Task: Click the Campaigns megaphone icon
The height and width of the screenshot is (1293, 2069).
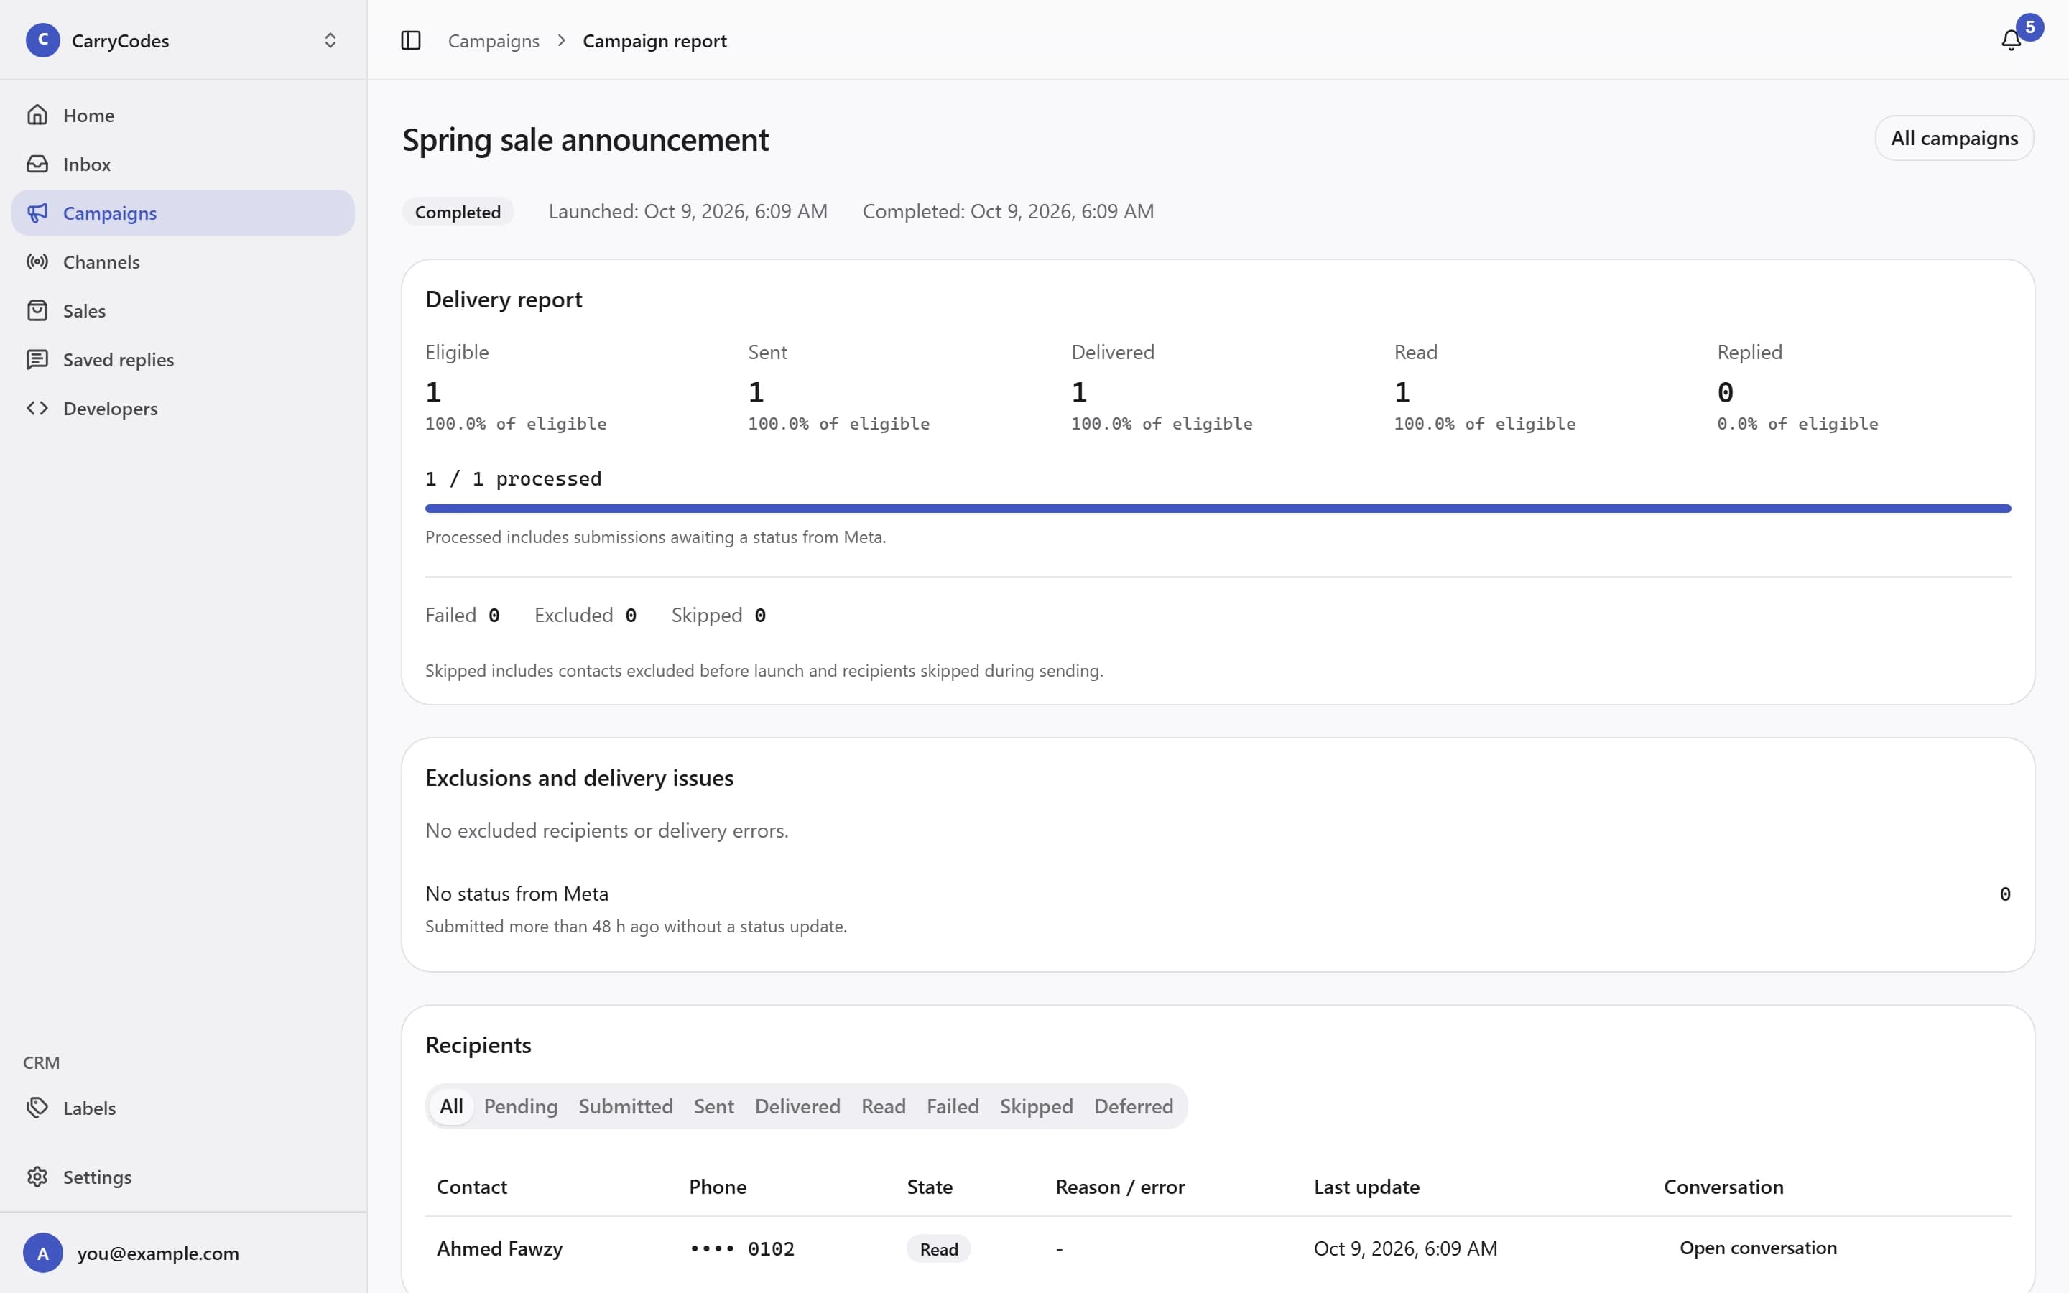Action: click(37, 212)
